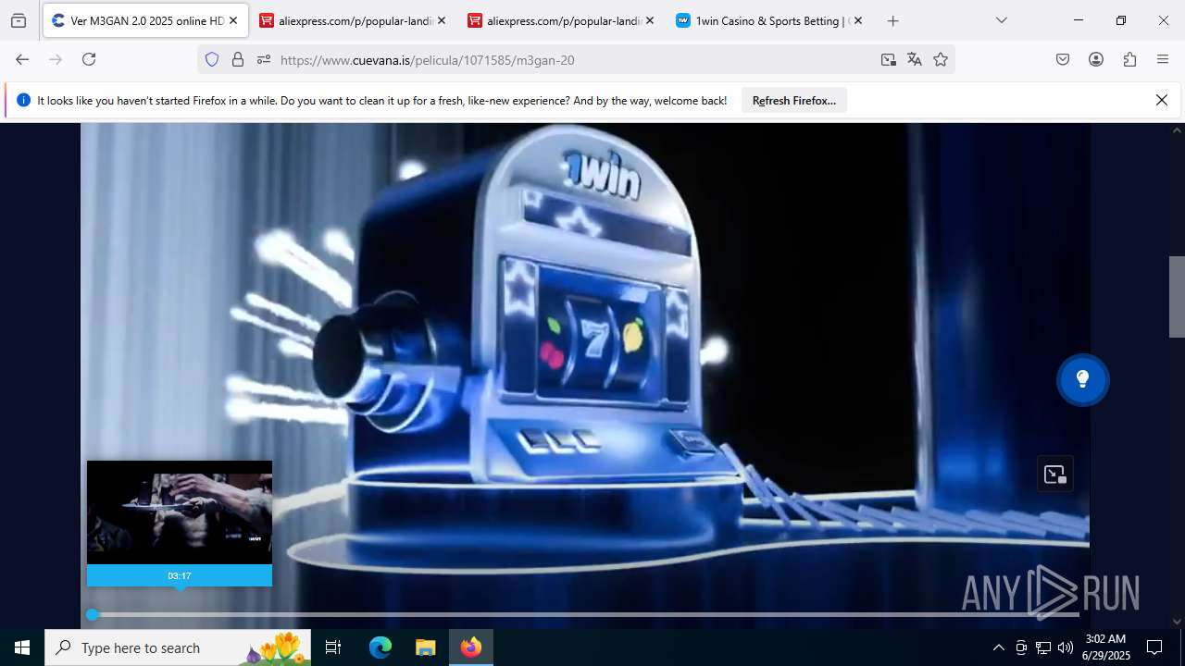Open Firefox account menu
Viewport: 1185px width, 666px height.
click(x=1096, y=59)
